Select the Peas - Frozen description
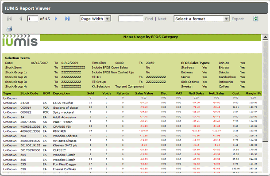Screen dimensions: 270x176 (62, 122)
